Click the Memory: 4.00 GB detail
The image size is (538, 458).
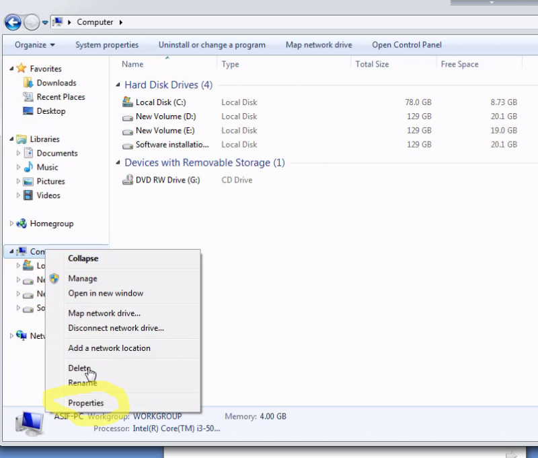pos(256,416)
